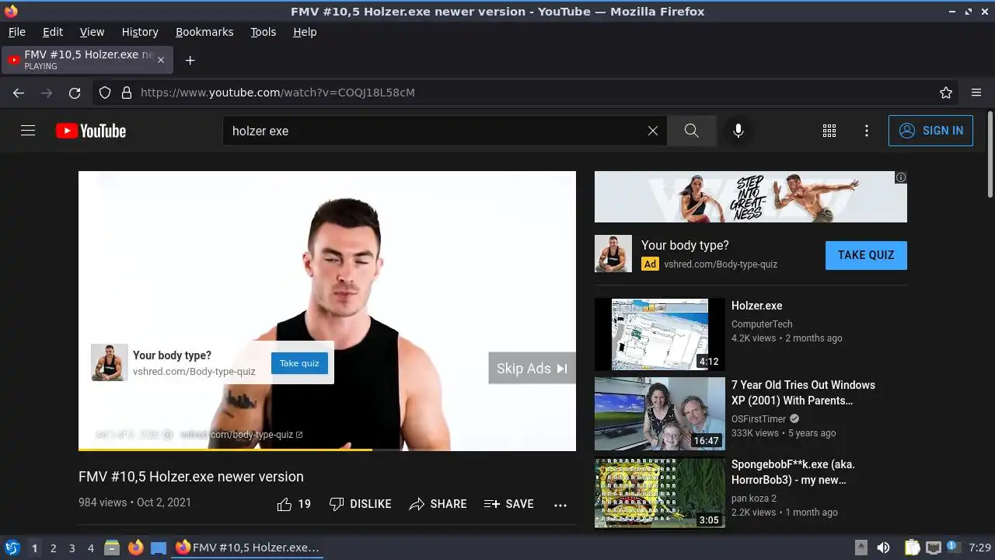
Task: Click the TAKE QUIZ sidebar button
Action: (x=866, y=255)
